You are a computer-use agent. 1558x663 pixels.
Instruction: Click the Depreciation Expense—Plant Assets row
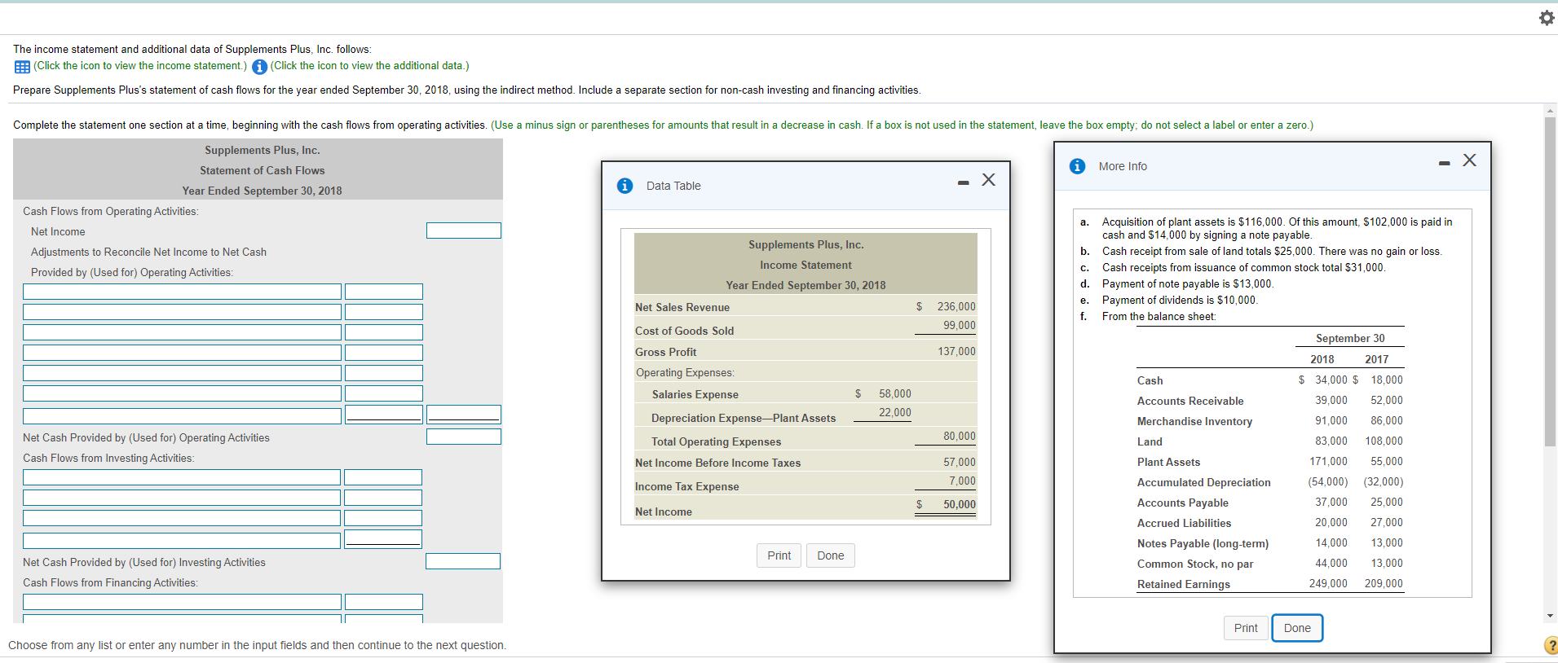805,415
